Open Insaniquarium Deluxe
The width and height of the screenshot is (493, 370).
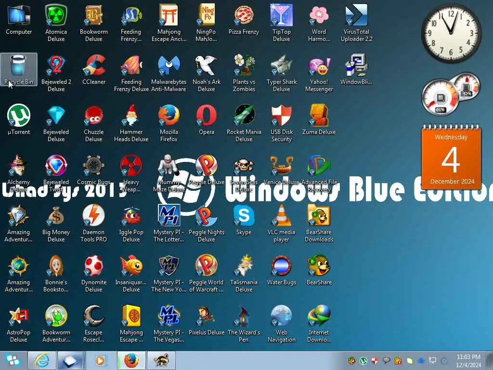[131, 274]
